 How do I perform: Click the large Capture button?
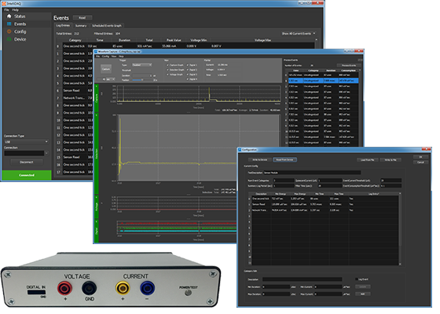point(106,69)
